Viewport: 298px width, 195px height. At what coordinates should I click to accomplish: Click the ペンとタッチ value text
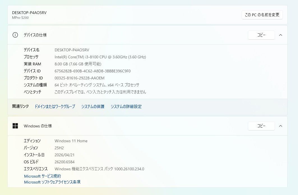tap(100, 92)
